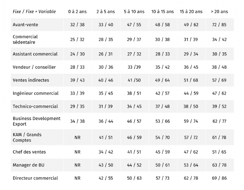The width and height of the screenshot is (244, 190).
Task: Click the Manager de BU row label
Action: tap(28, 165)
